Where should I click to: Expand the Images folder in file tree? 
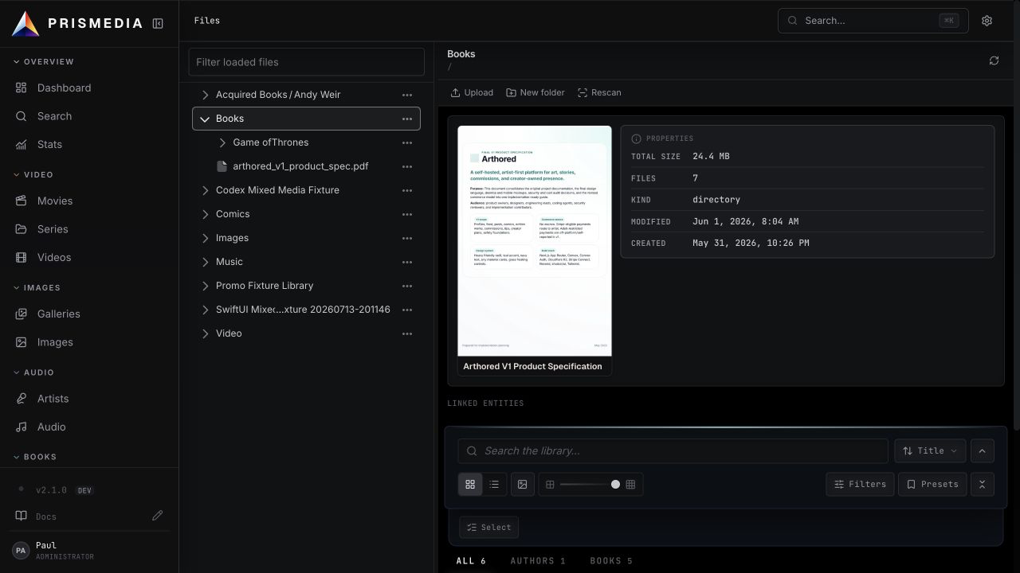pos(205,238)
